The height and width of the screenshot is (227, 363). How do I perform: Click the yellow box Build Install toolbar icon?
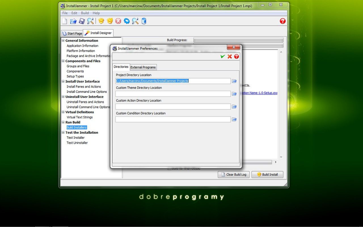(x=101, y=21)
